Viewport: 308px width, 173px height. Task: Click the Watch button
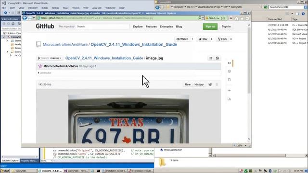182,39
